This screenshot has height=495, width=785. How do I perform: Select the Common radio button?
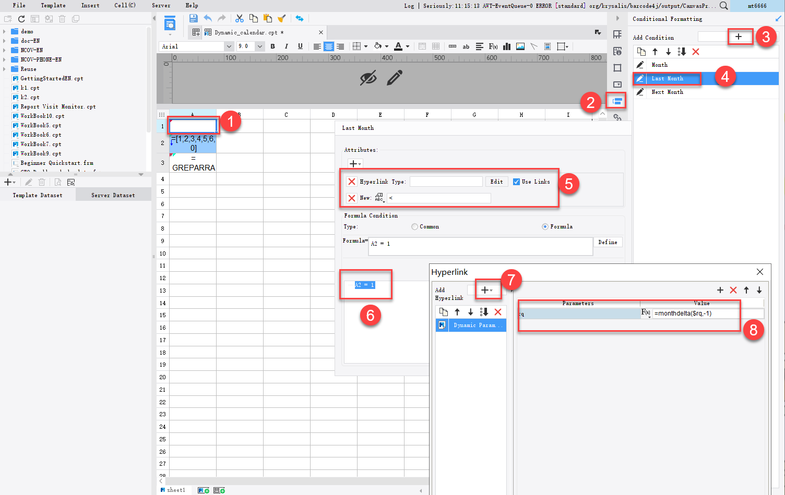(414, 226)
